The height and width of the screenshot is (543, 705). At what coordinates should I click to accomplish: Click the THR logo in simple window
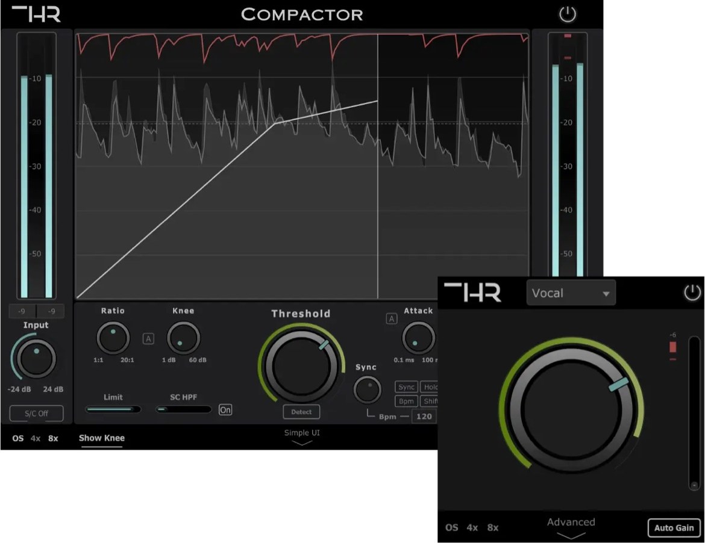472,293
